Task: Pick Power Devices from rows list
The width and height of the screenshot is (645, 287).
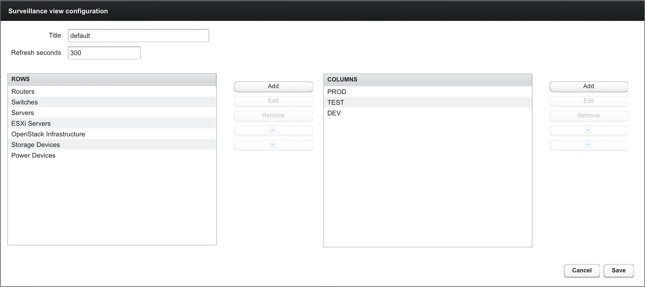Action: [x=33, y=155]
